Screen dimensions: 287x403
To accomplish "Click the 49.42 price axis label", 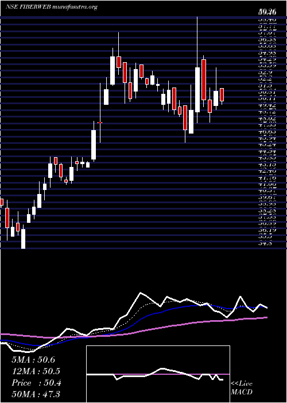I will coord(267,105).
